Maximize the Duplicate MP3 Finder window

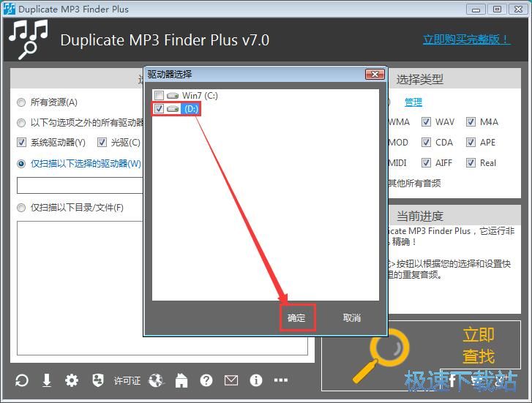pyautogui.click(x=497, y=10)
